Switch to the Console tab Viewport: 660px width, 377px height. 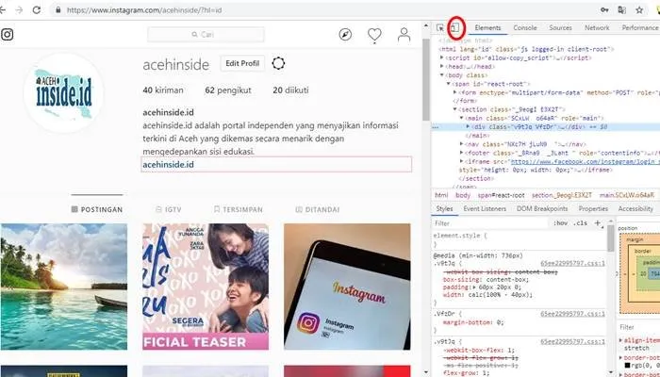point(525,27)
